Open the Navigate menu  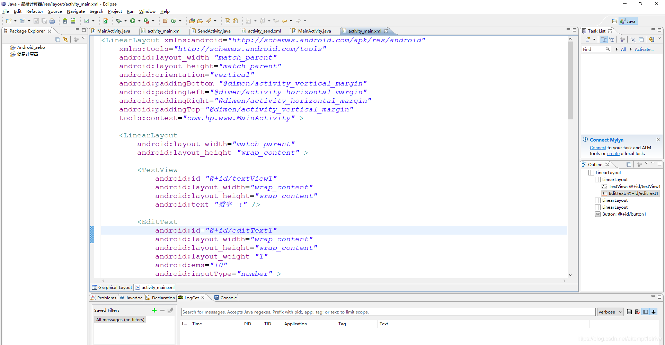coord(76,11)
